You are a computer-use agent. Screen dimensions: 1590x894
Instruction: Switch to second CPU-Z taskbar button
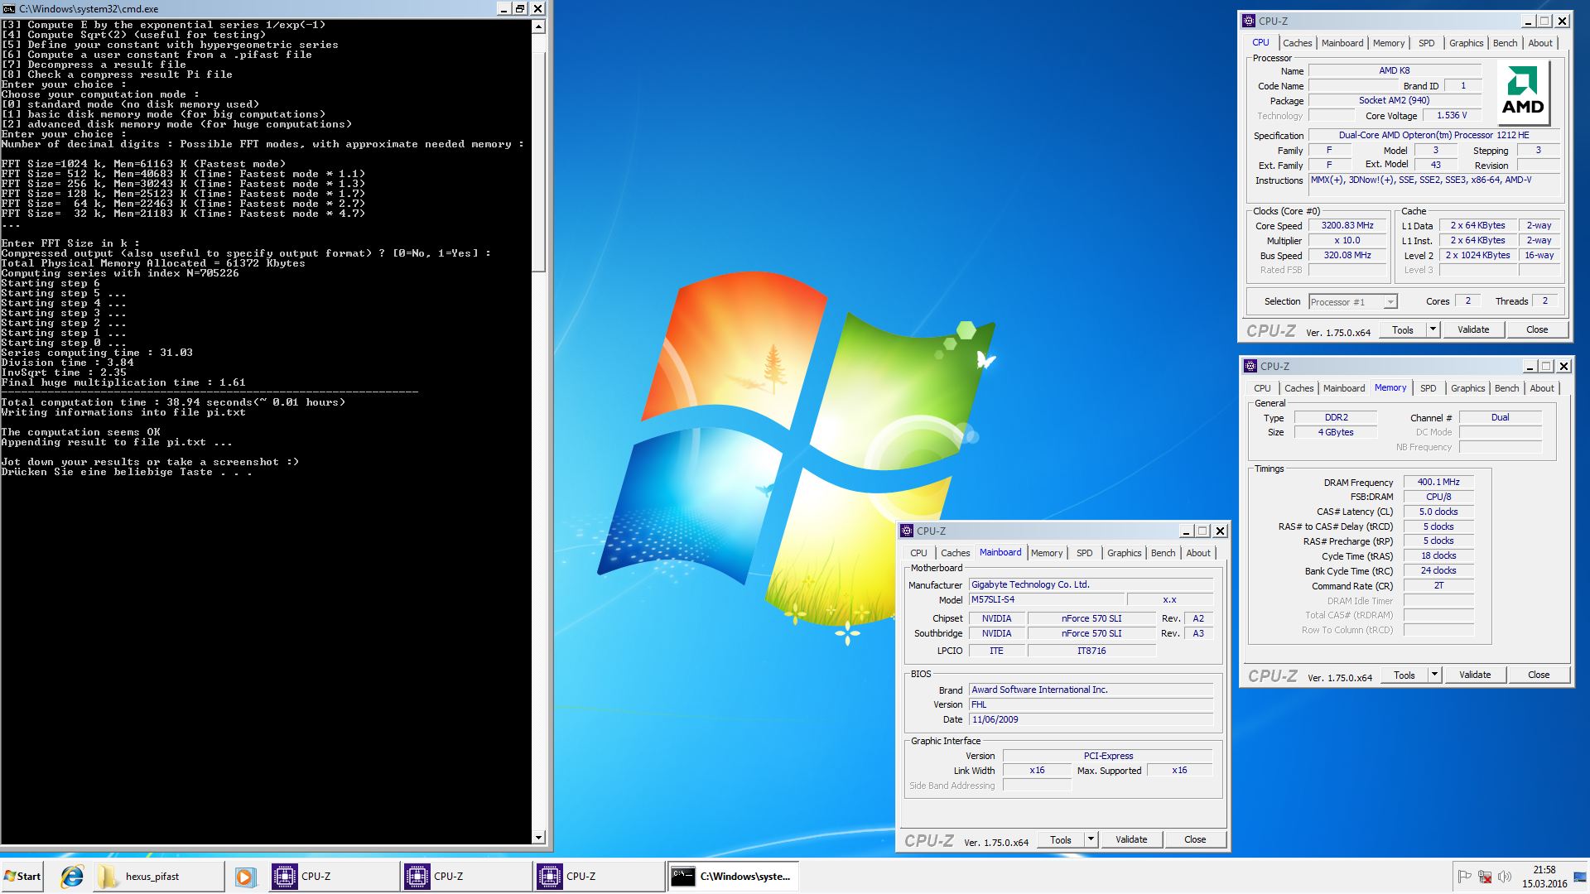click(465, 877)
